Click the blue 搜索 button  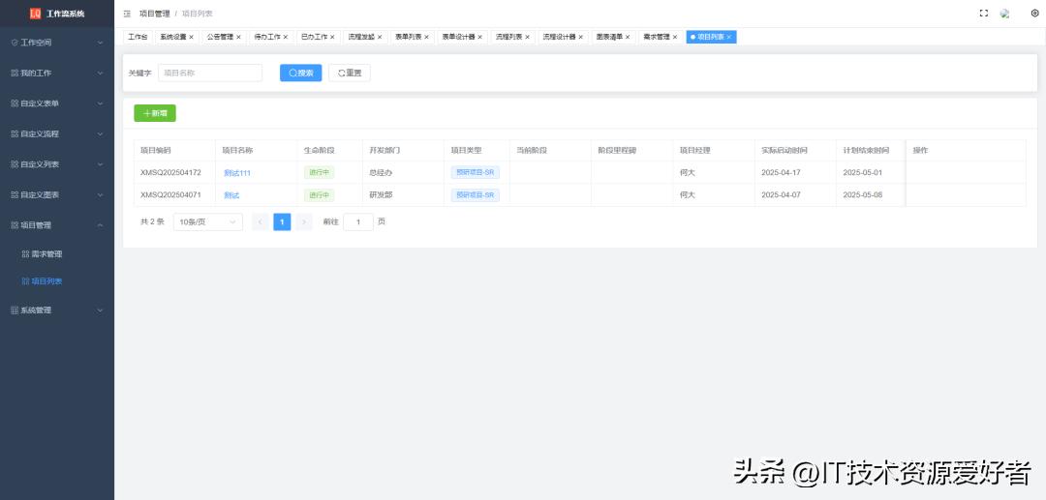[x=300, y=73]
